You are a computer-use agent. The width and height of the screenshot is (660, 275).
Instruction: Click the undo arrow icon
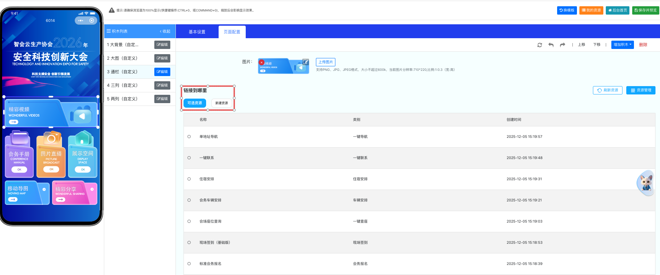pos(551,45)
